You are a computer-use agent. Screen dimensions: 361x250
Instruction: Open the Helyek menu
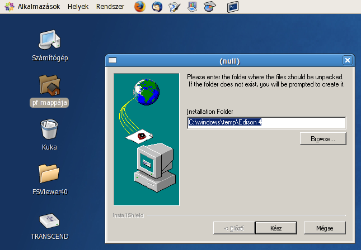tap(78, 7)
